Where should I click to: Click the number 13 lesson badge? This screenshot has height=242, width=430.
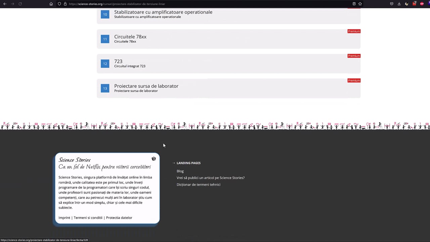point(105,88)
